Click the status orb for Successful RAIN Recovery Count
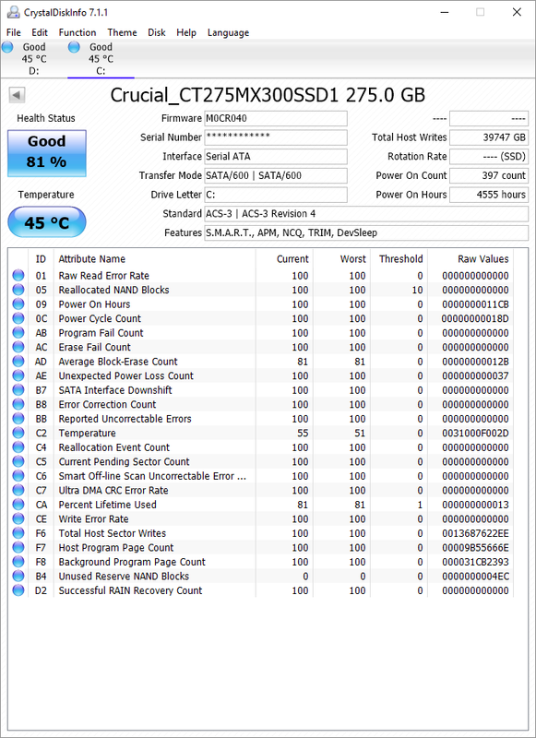Viewport: 536px width, 738px height. click(18, 590)
